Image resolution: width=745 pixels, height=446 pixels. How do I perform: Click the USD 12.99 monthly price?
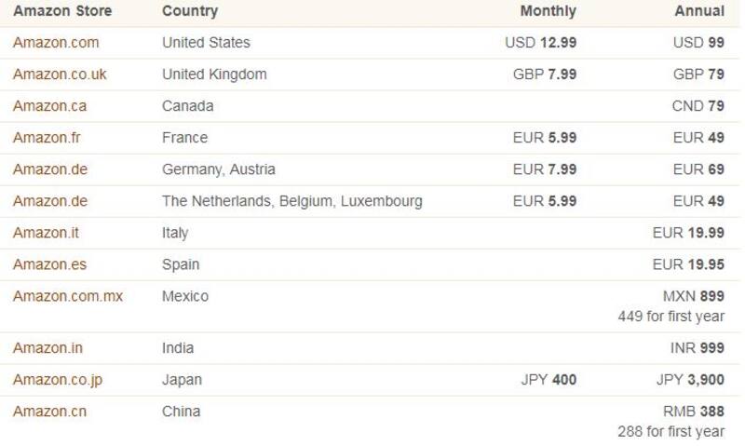(540, 43)
